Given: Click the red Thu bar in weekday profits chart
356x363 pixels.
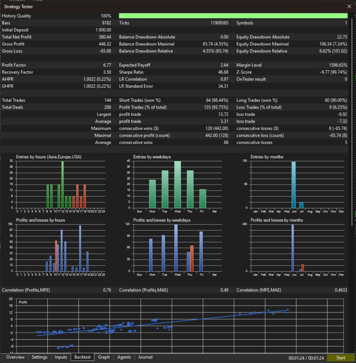Looking at the screenshot, I should pyautogui.click(x=192, y=258).
